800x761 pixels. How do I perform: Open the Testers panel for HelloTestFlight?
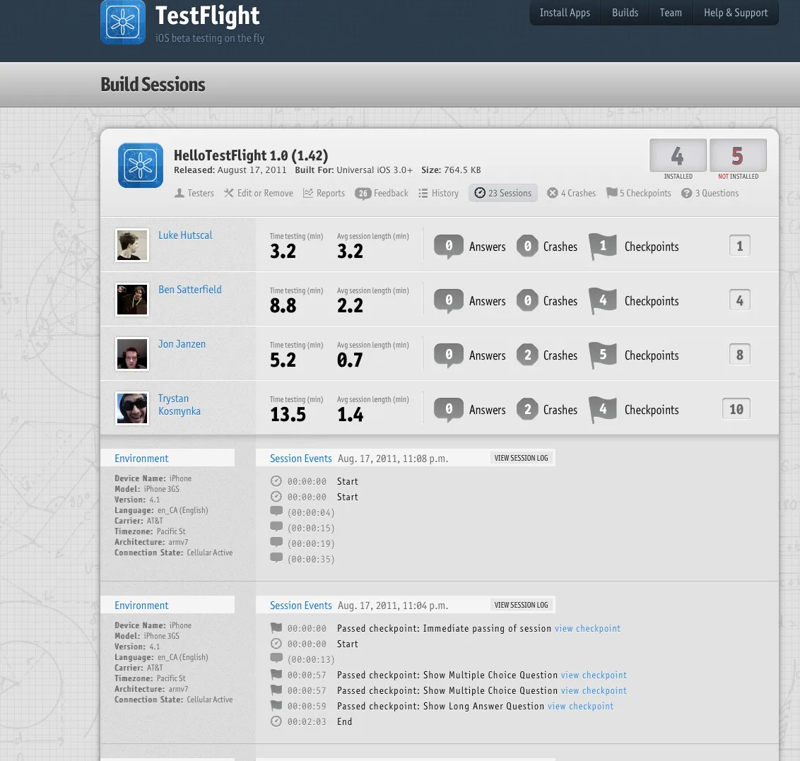[x=194, y=193]
